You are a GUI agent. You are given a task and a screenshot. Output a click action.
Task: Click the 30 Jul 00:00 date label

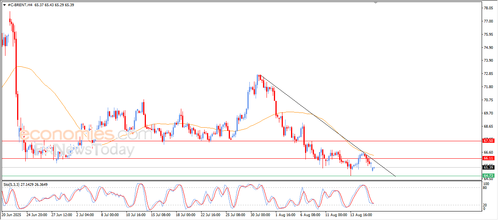pos(261,214)
